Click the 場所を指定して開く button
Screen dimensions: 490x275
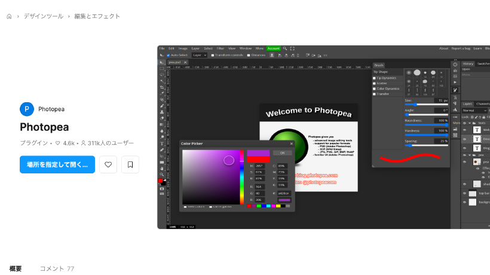click(x=57, y=164)
